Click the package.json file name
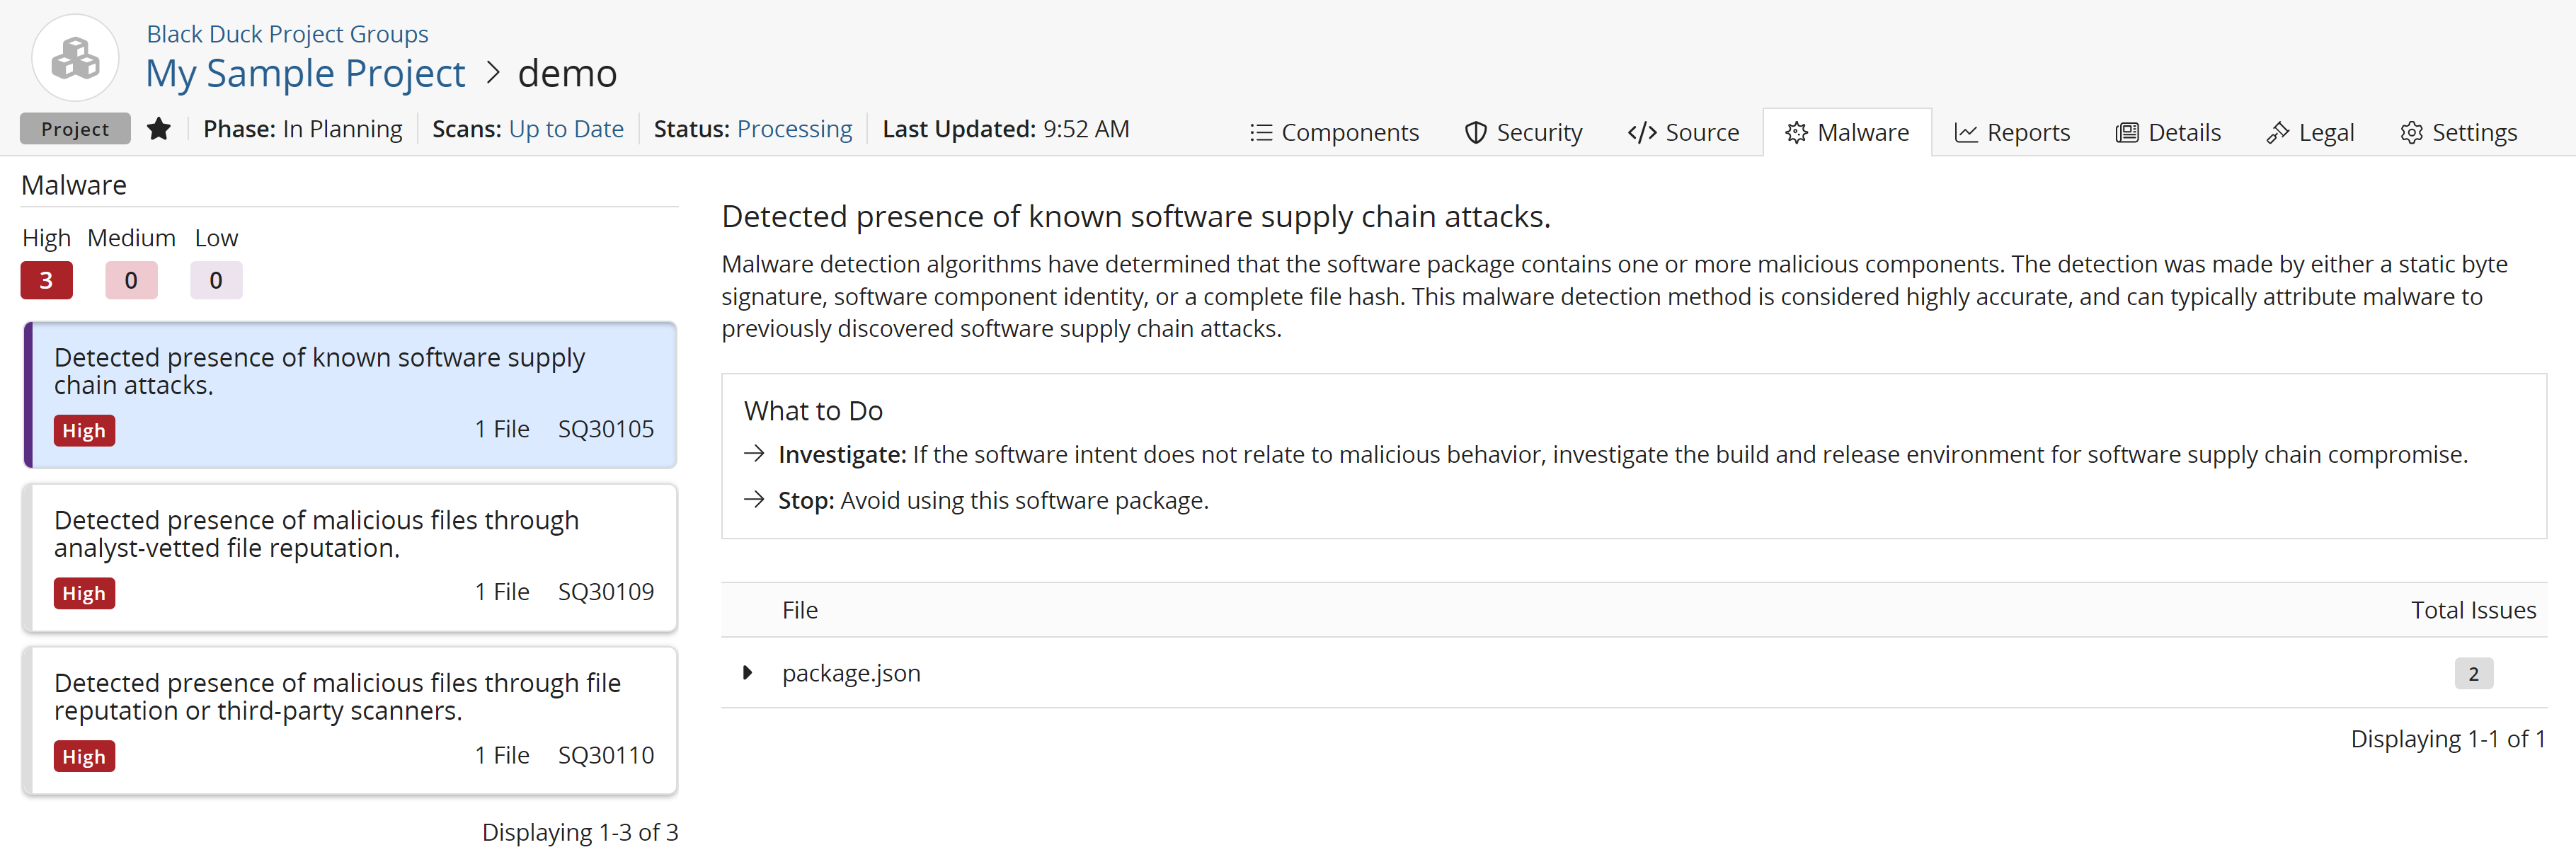Image resolution: width=2576 pixels, height=857 pixels. (851, 673)
